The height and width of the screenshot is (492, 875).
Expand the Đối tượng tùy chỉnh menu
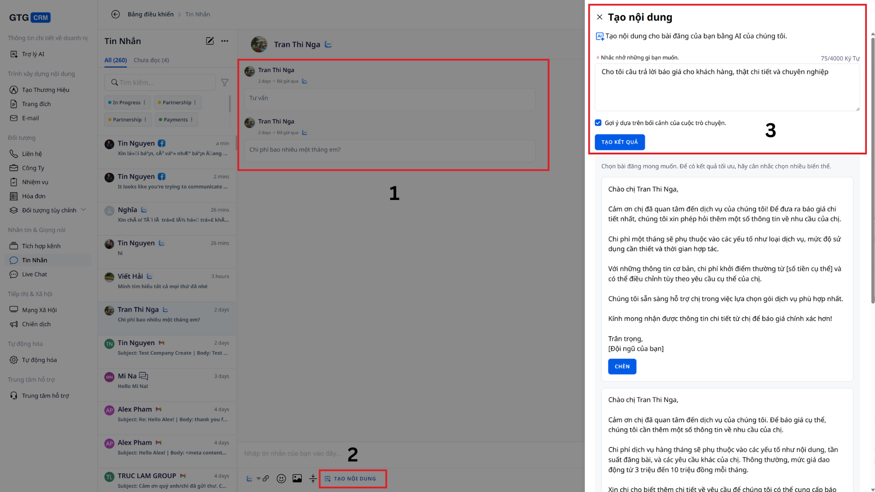[83, 210]
